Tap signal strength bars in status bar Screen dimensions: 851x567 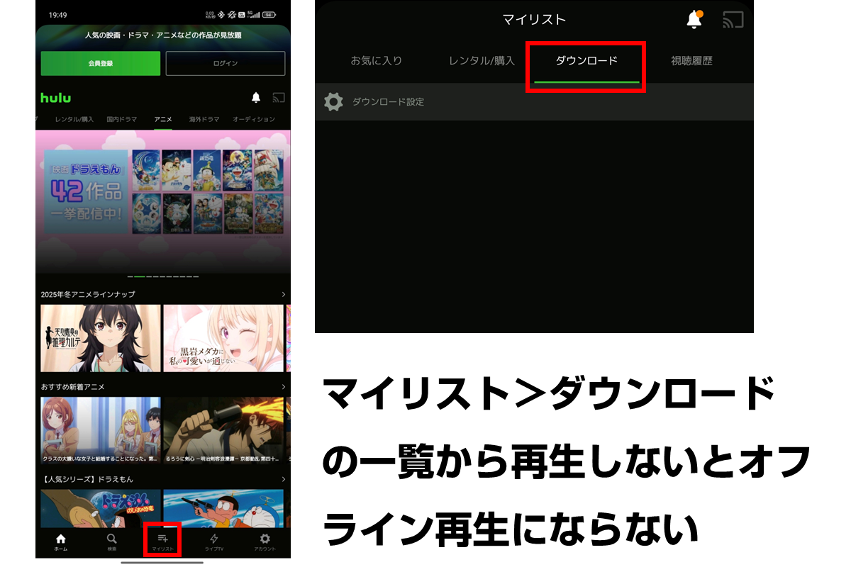pos(254,14)
